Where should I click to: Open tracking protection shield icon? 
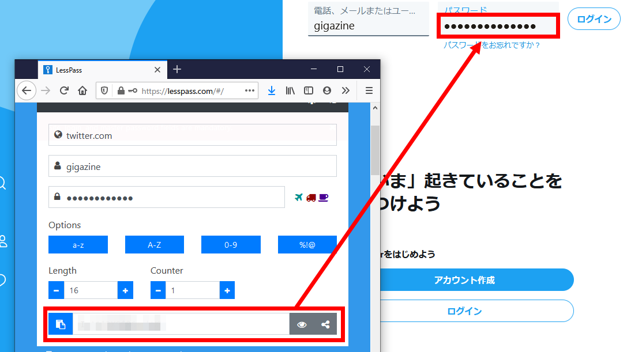point(104,90)
